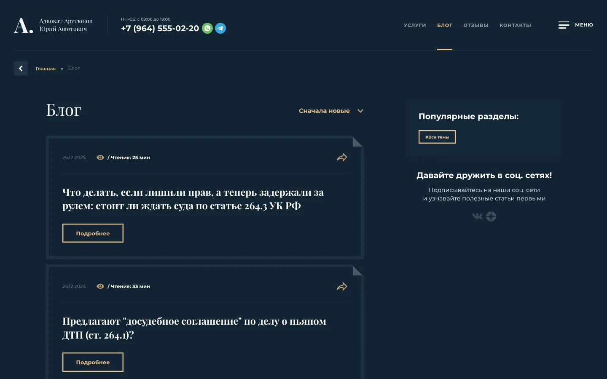607x379 pixels.
Task: Open the Dzen social channel icon
Action: click(x=491, y=216)
